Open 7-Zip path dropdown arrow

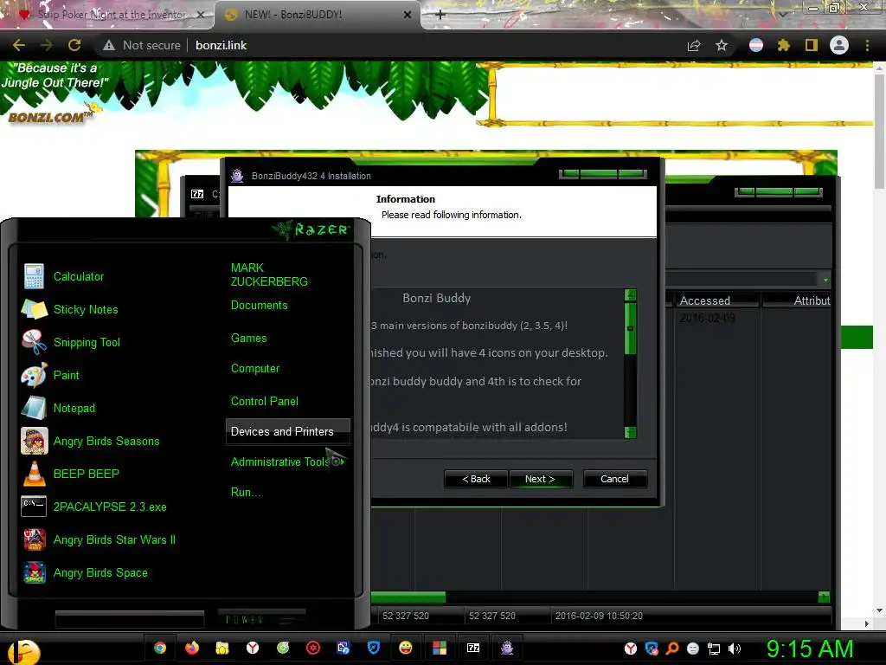(x=825, y=280)
